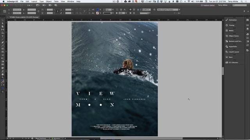Select the Gradient Feather tool

point(3,65)
